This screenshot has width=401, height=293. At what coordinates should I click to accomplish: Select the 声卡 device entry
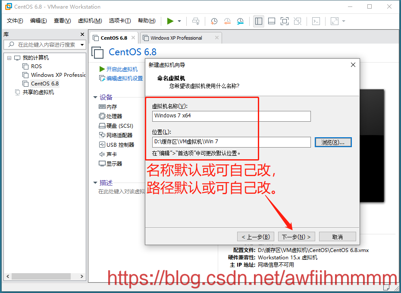click(112, 154)
